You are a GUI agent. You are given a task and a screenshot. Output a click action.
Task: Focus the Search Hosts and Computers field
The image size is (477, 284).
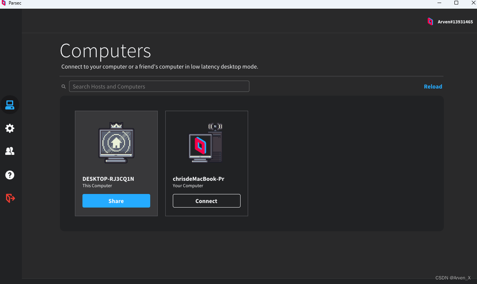coord(159,86)
